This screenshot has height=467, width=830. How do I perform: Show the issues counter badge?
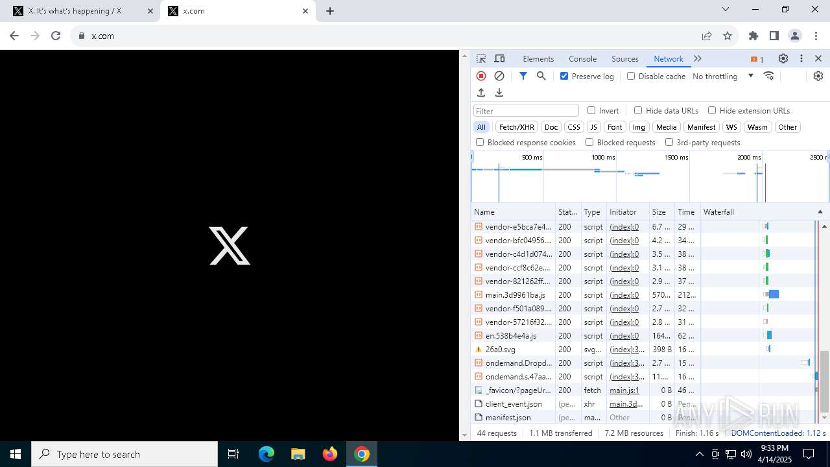tap(757, 59)
